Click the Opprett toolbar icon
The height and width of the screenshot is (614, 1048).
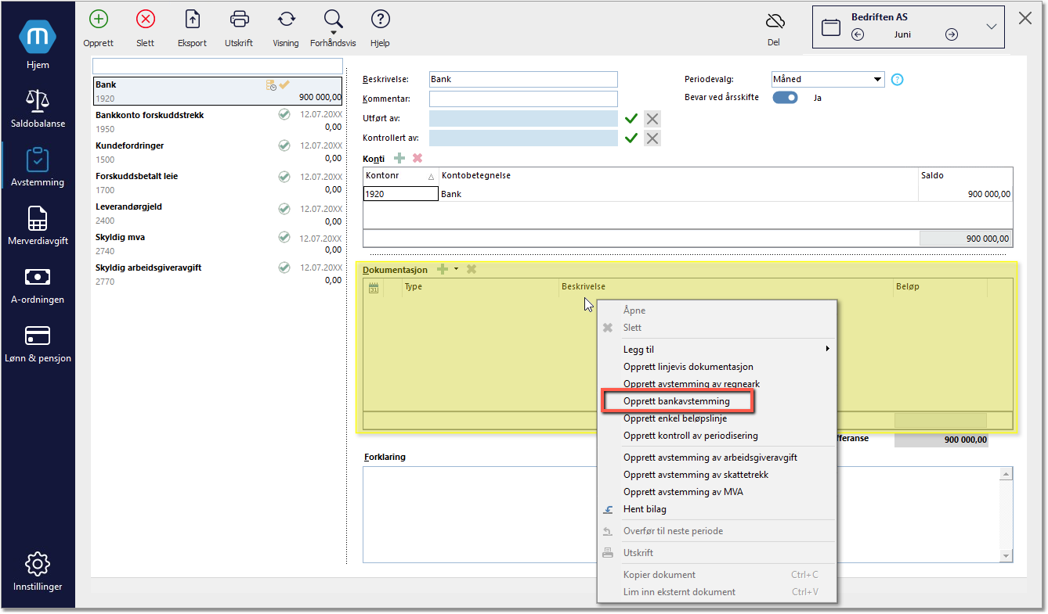click(x=99, y=20)
